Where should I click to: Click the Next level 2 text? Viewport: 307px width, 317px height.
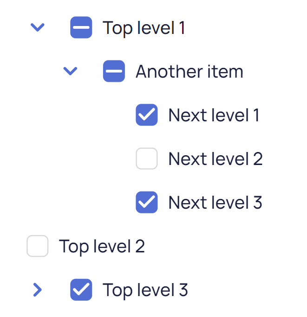click(216, 159)
